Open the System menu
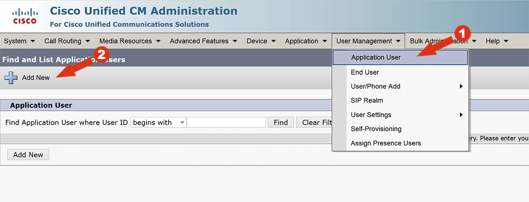The height and width of the screenshot is (202, 529). pos(19,41)
